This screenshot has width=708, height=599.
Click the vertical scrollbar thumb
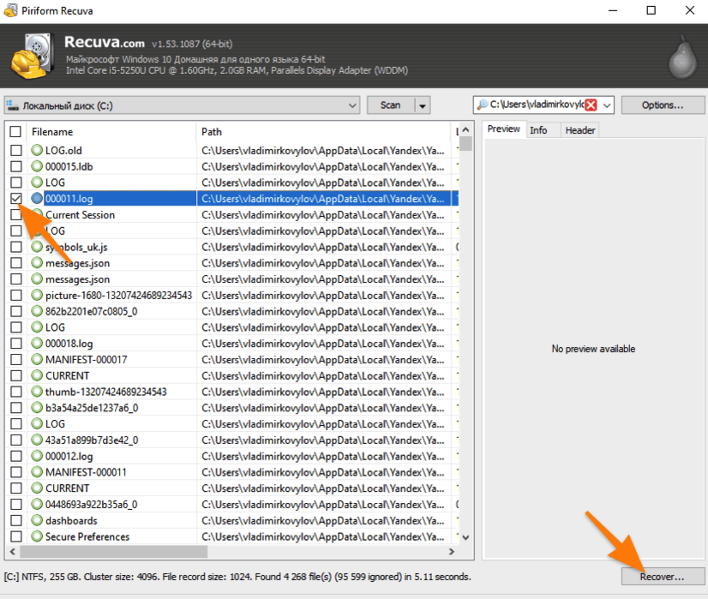click(x=466, y=144)
